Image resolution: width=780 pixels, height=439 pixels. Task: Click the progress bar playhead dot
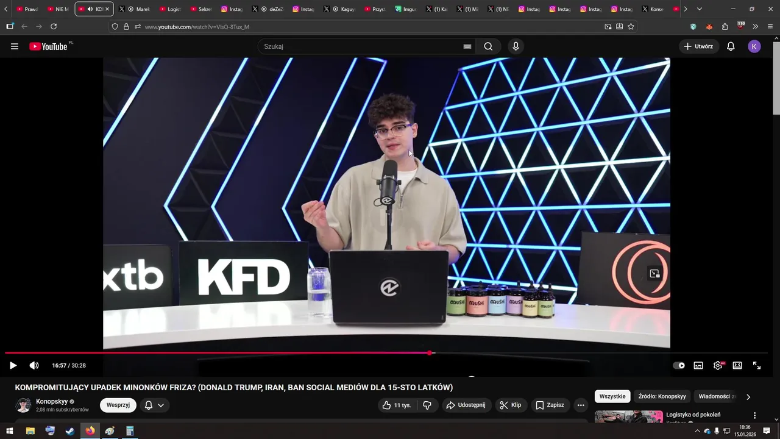[x=430, y=353]
